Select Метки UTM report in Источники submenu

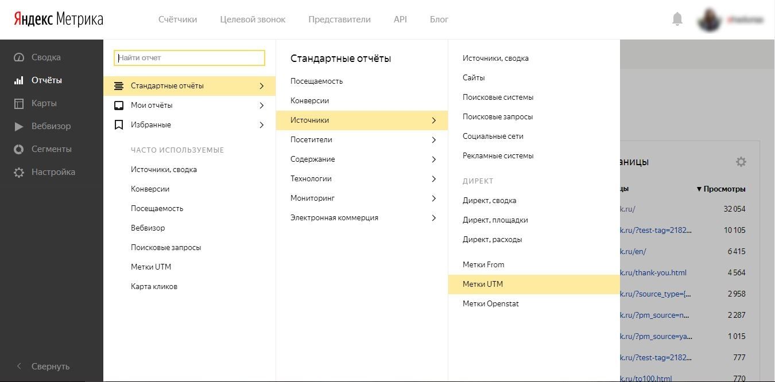(x=483, y=284)
